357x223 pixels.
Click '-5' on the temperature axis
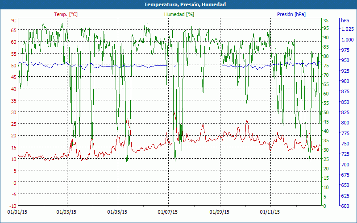pyautogui.click(x=14, y=194)
